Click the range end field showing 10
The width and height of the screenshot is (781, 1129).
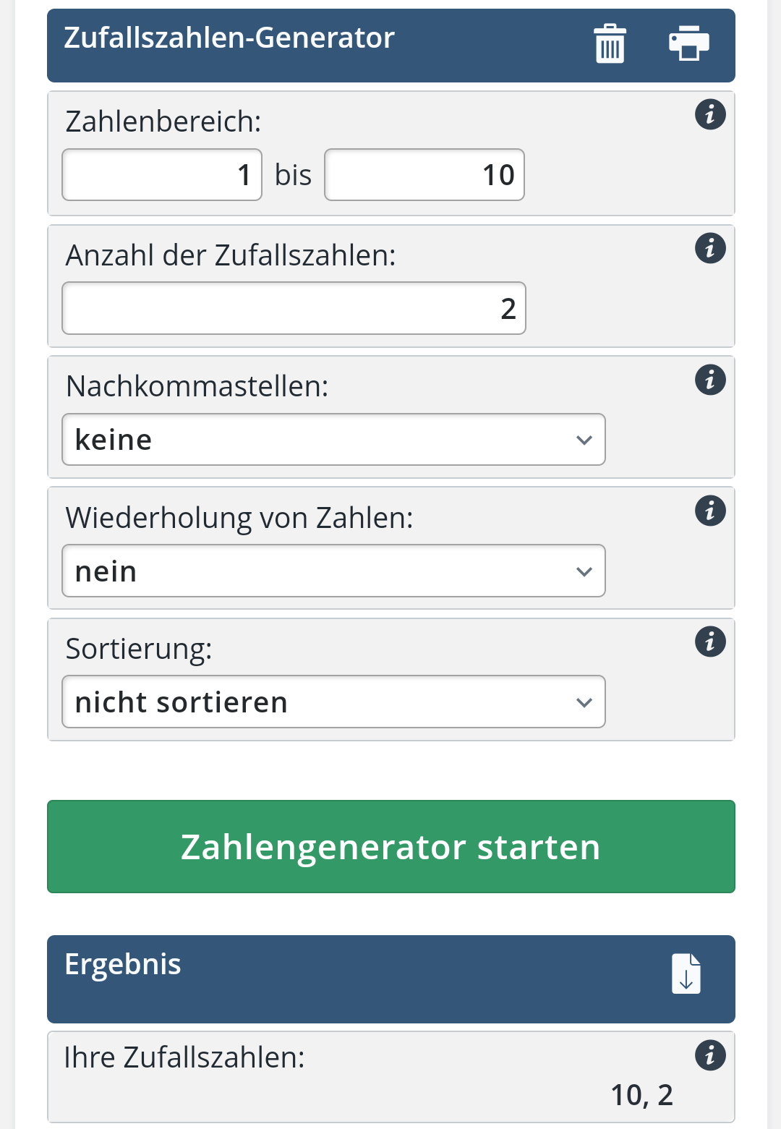tap(424, 175)
